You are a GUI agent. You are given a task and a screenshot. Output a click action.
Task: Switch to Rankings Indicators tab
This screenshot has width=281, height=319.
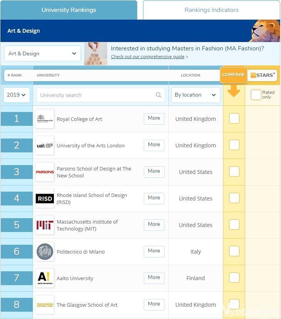(211, 10)
